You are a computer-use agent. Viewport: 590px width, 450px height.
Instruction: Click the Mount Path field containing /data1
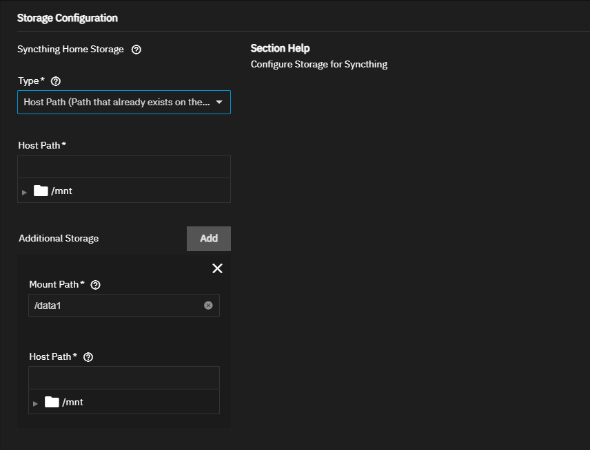114,306
